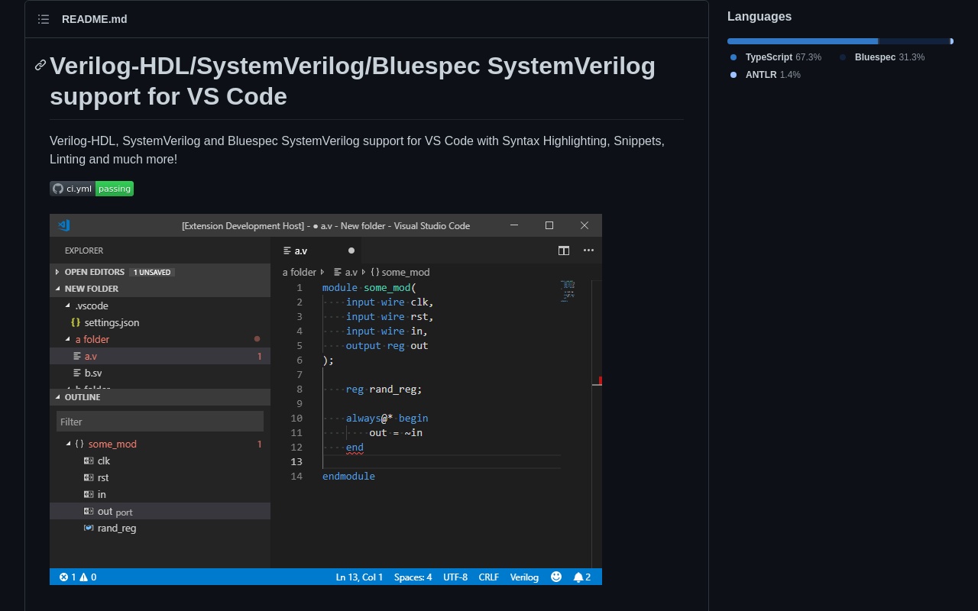The height and width of the screenshot is (611, 978).
Task: Open the editor more actions ellipsis
Action: [x=588, y=251]
